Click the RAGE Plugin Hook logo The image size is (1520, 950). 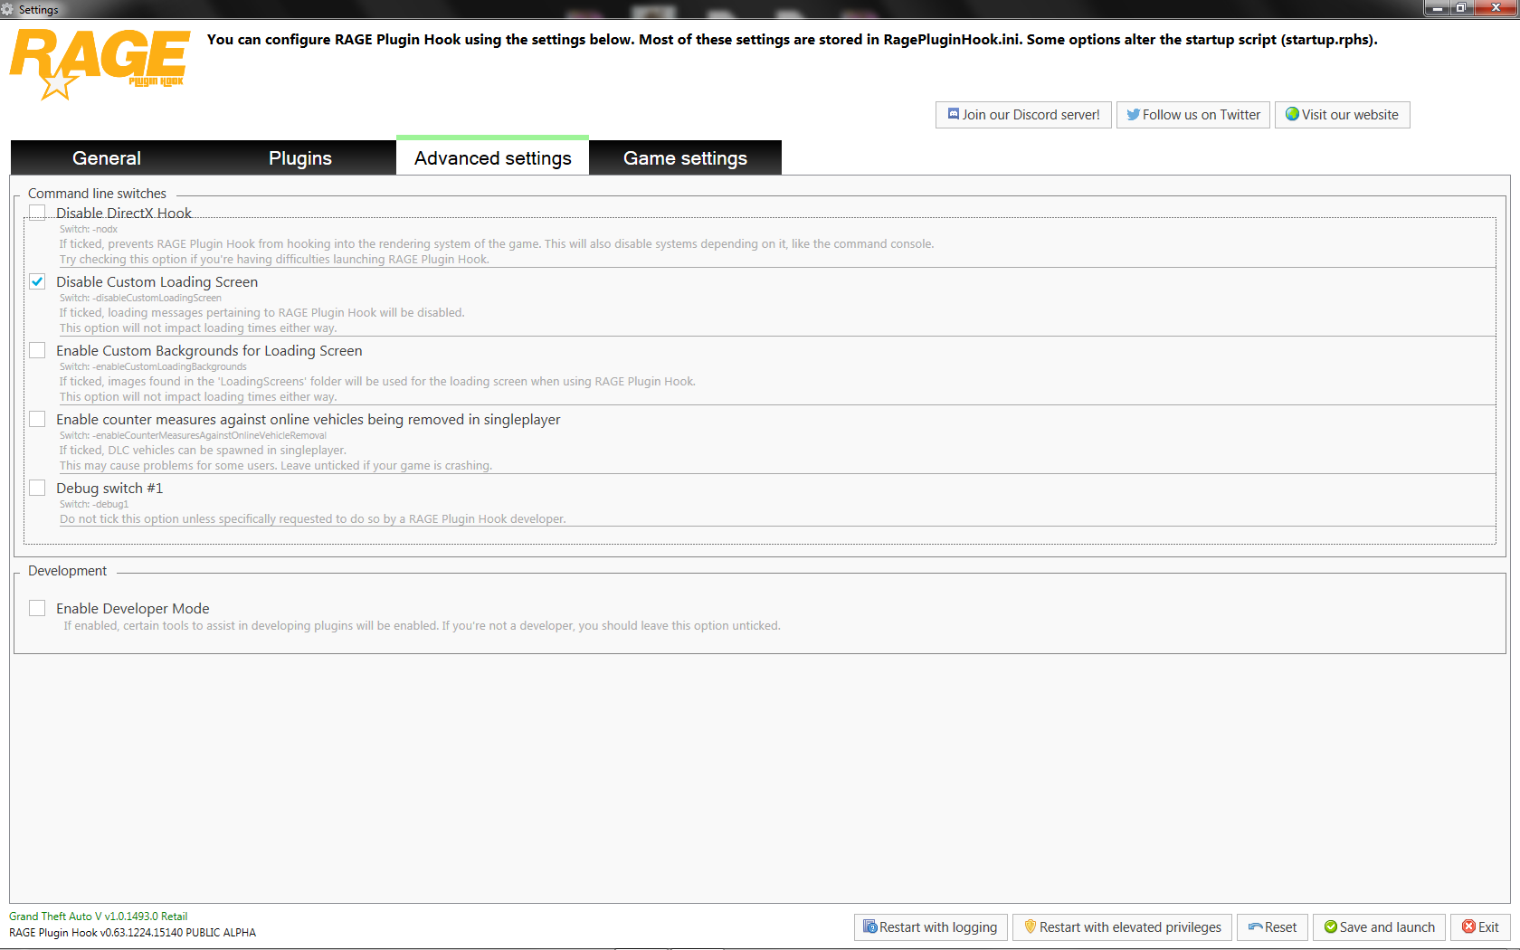click(100, 63)
